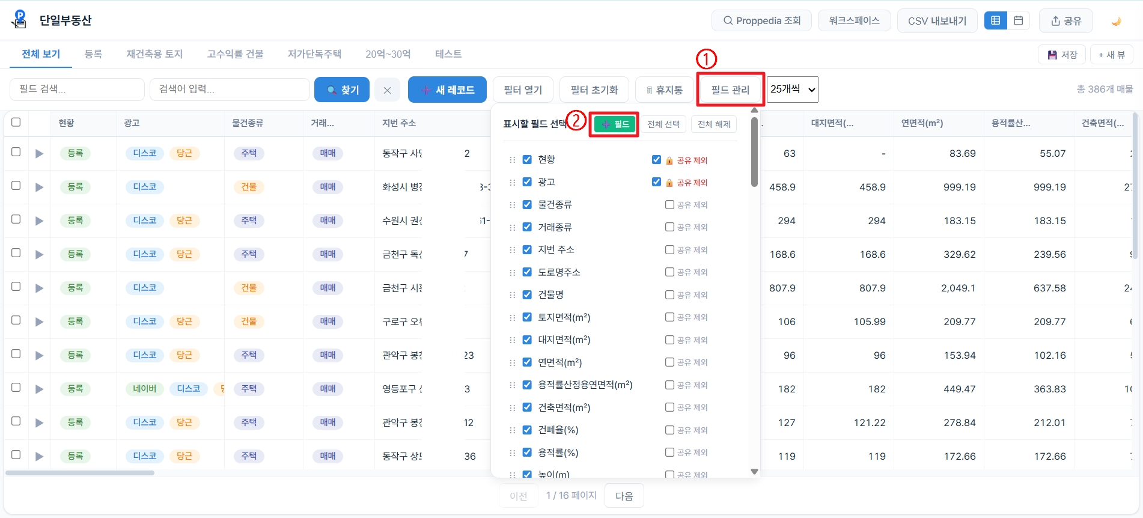The width and height of the screenshot is (1143, 518).
Task: Expand the 화성시 row triangle
Action: click(x=40, y=187)
